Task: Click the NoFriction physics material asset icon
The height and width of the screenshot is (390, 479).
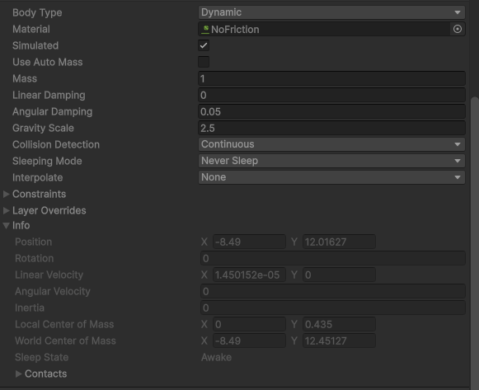Action: pyautogui.click(x=205, y=30)
